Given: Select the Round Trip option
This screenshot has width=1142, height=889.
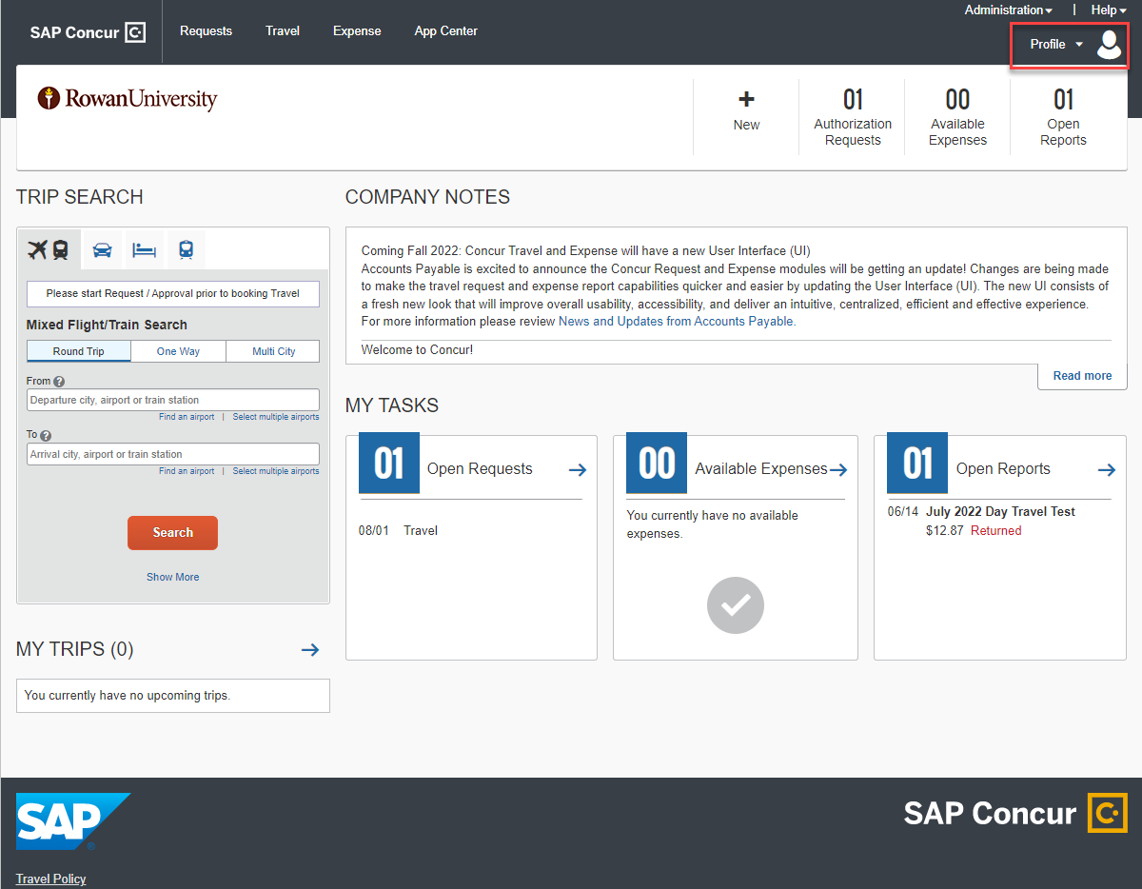Looking at the screenshot, I should tap(79, 351).
